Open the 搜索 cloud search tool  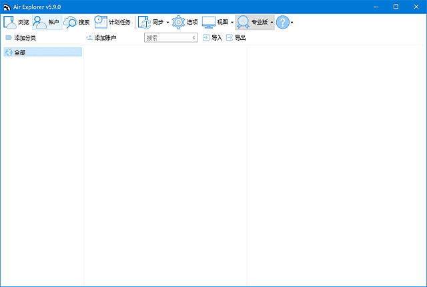(x=77, y=22)
